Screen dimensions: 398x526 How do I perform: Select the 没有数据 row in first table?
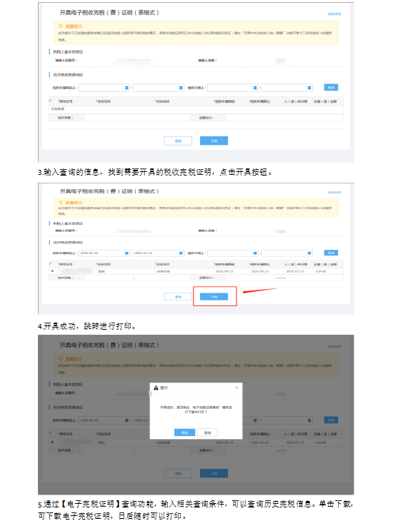(x=196, y=109)
